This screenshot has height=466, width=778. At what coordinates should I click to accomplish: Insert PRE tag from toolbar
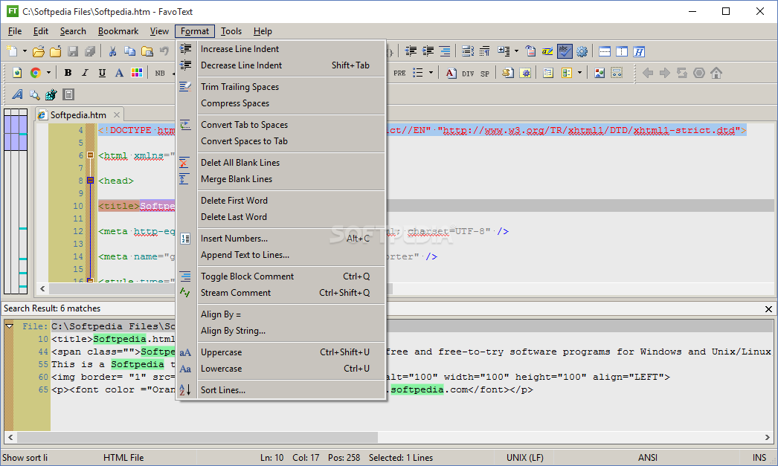click(x=399, y=73)
